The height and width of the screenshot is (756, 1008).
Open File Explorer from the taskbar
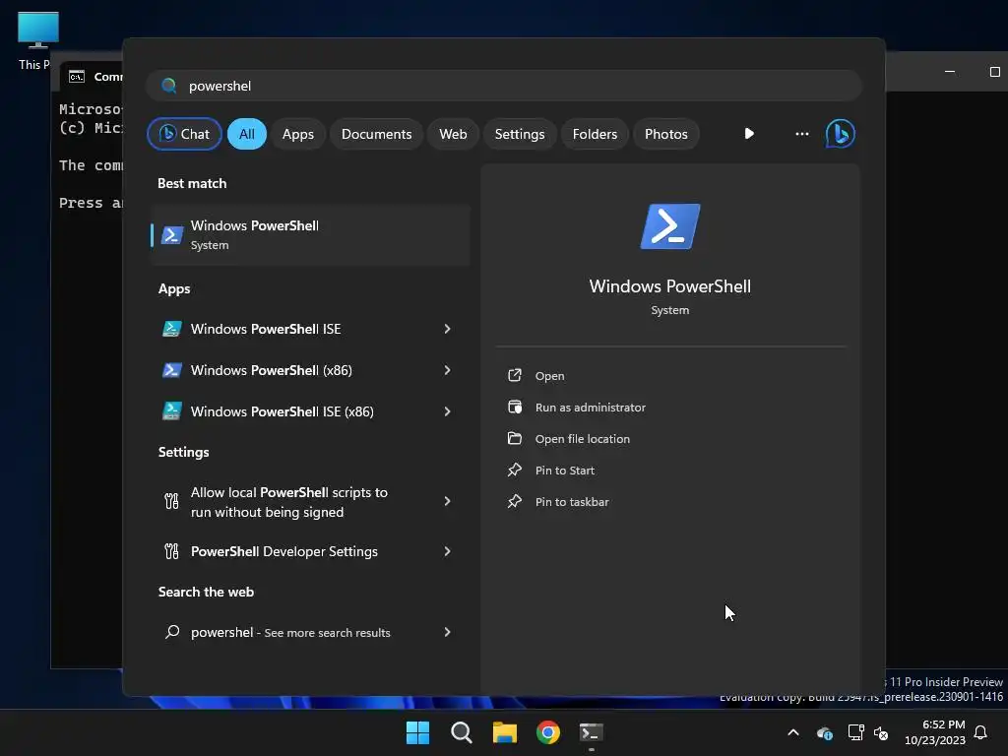505,732
